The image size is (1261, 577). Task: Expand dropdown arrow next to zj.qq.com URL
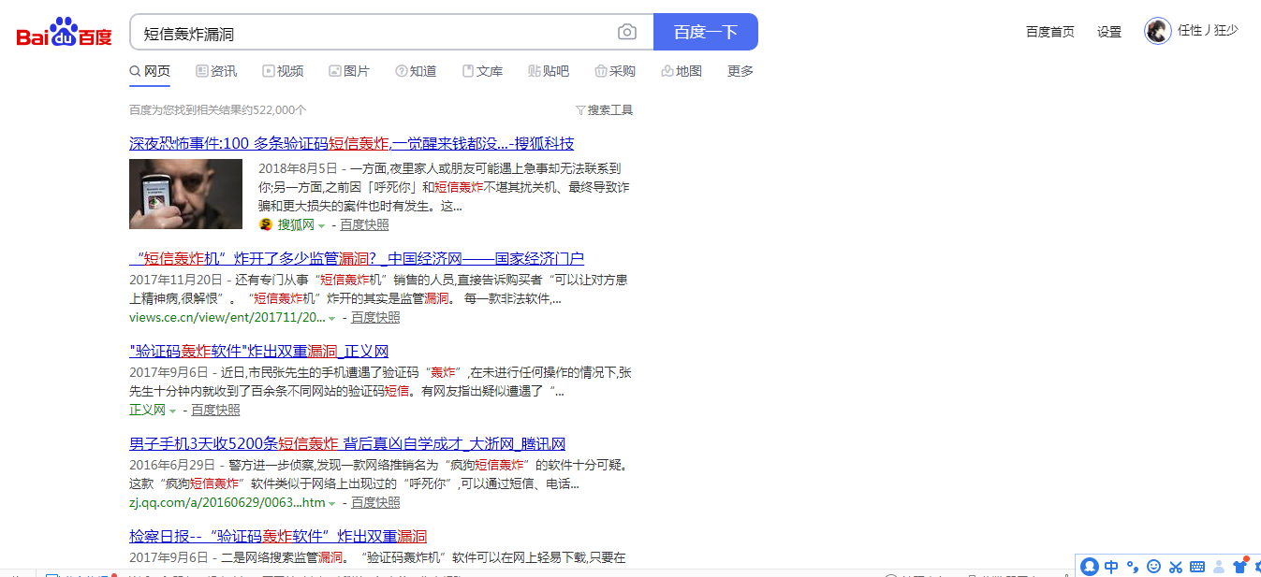pos(332,504)
